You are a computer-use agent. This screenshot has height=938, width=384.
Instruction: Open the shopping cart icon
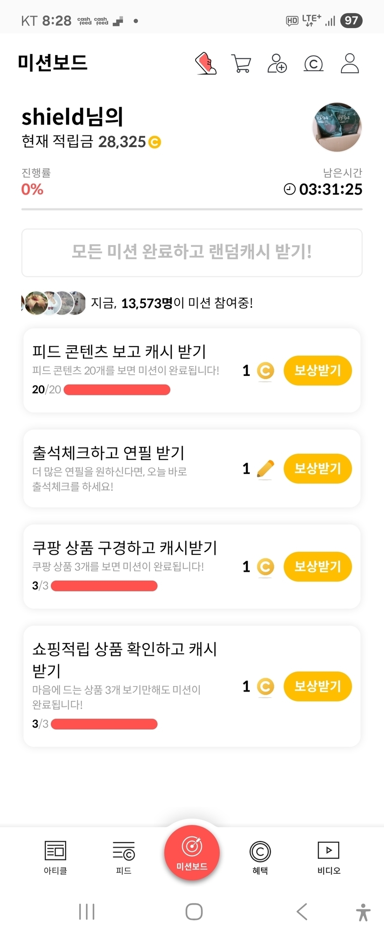[x=241, y=63]
